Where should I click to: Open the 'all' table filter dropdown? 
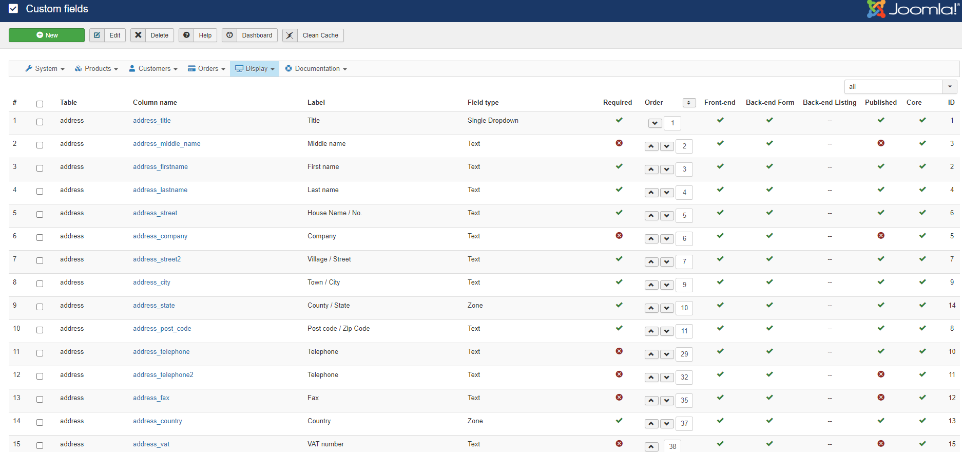900,87
